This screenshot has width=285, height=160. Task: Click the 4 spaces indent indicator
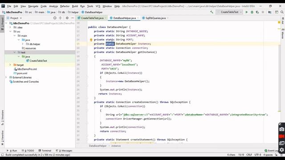(268, 155)
